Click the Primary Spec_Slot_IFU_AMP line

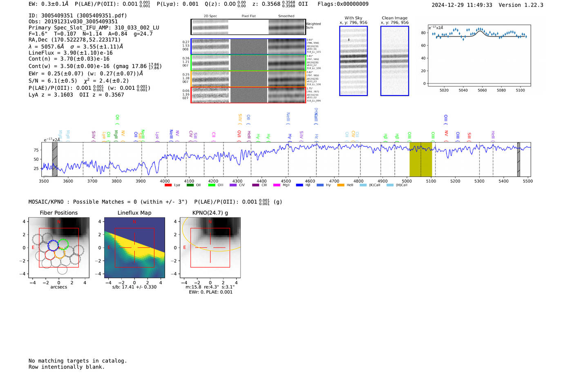click(x=94, y=28)
